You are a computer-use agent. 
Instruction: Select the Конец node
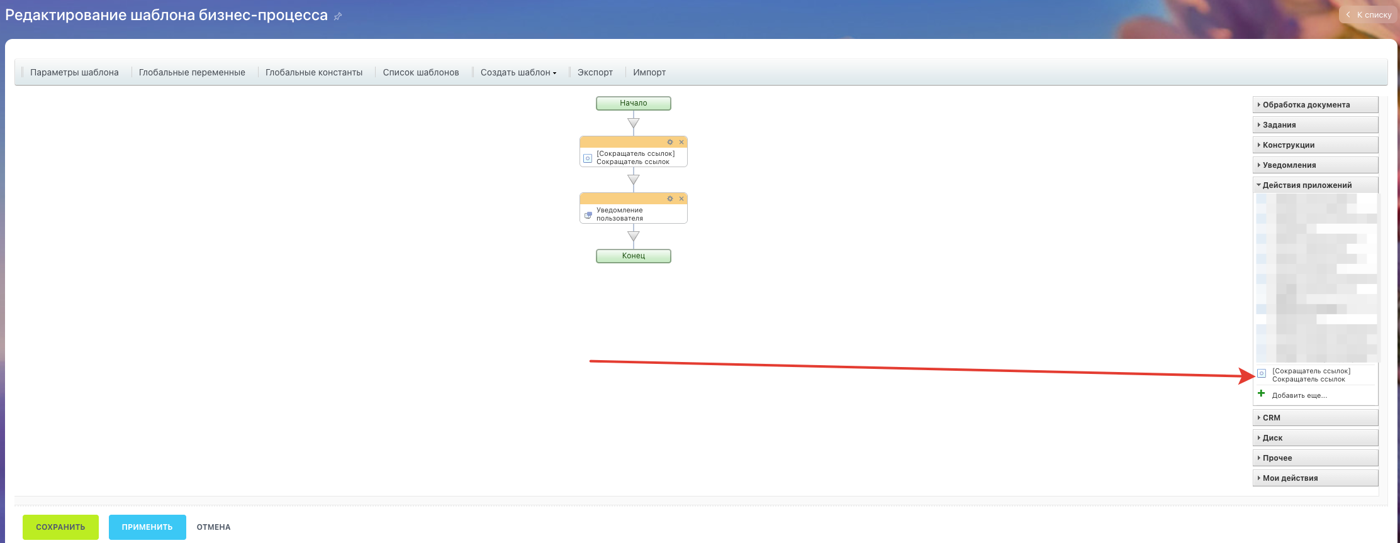(x=634, y=256)
